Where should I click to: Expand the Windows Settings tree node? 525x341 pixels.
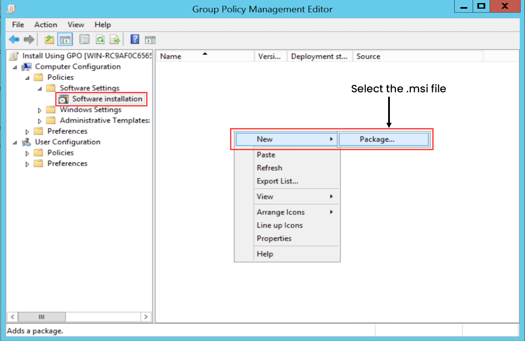coord(40,110)
